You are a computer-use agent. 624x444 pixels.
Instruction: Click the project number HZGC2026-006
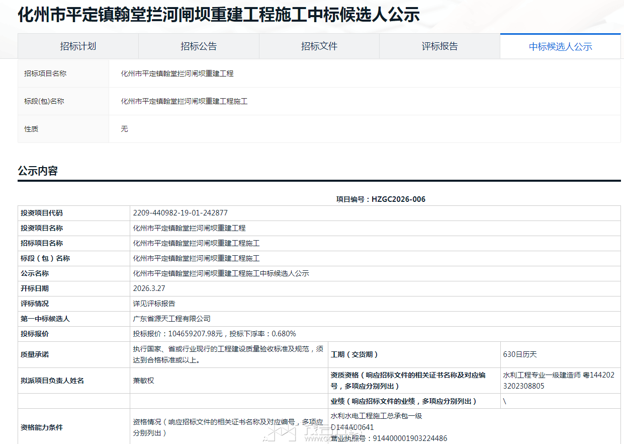(398, 199)
